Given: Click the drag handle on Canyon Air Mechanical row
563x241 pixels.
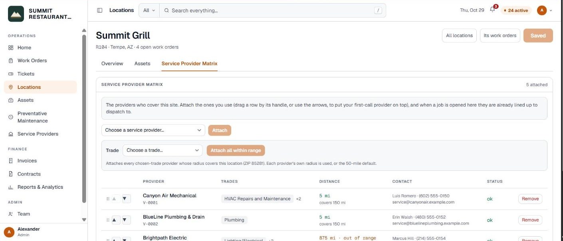Looking at the screenshot, I should click(x=108, y=199).
